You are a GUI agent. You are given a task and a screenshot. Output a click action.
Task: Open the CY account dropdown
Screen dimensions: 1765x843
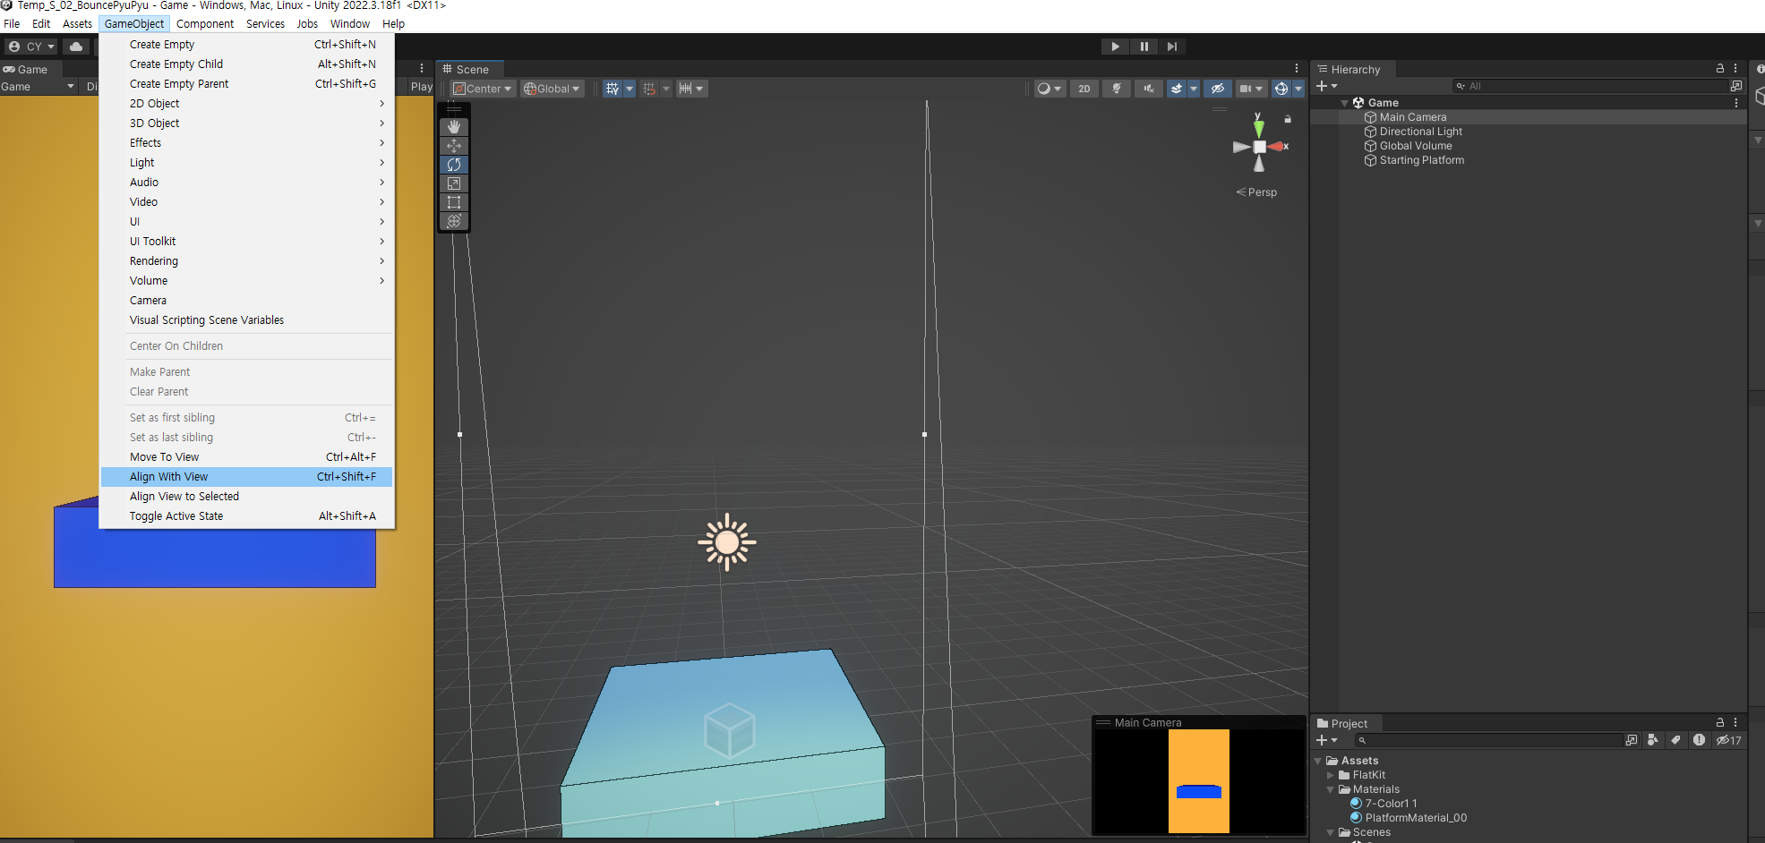[x=31, y=47]
